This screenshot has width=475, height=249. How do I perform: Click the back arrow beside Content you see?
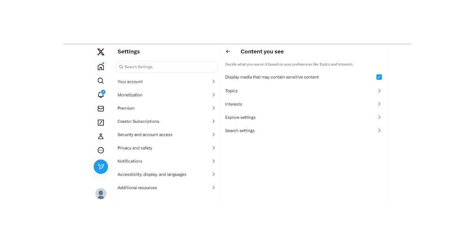pyautogui.click(x=228, y=52)
